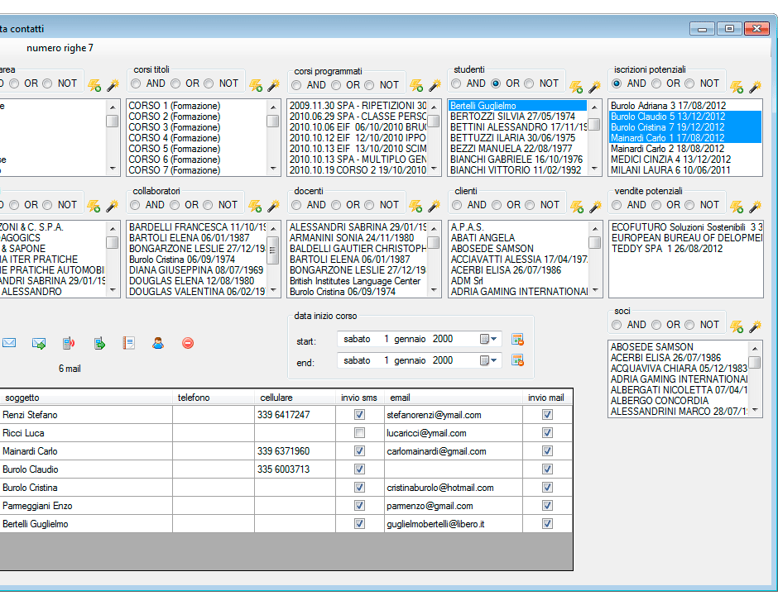Click the magic wand icon for studenti
Image resolution: width=778 pixels, height=605 pixels.
594,87
